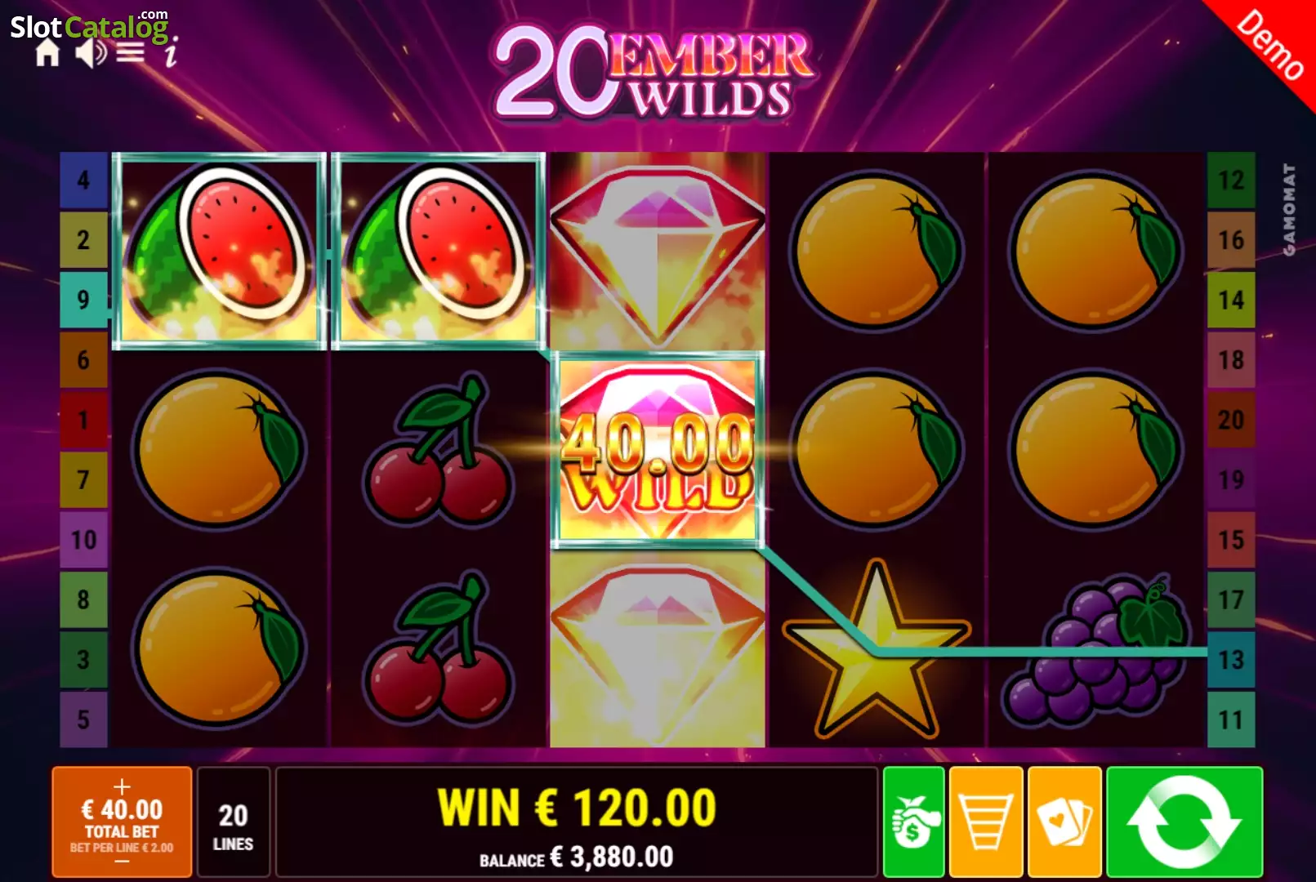Click the home icon
Screen dimensions: 1316x882
47,53
